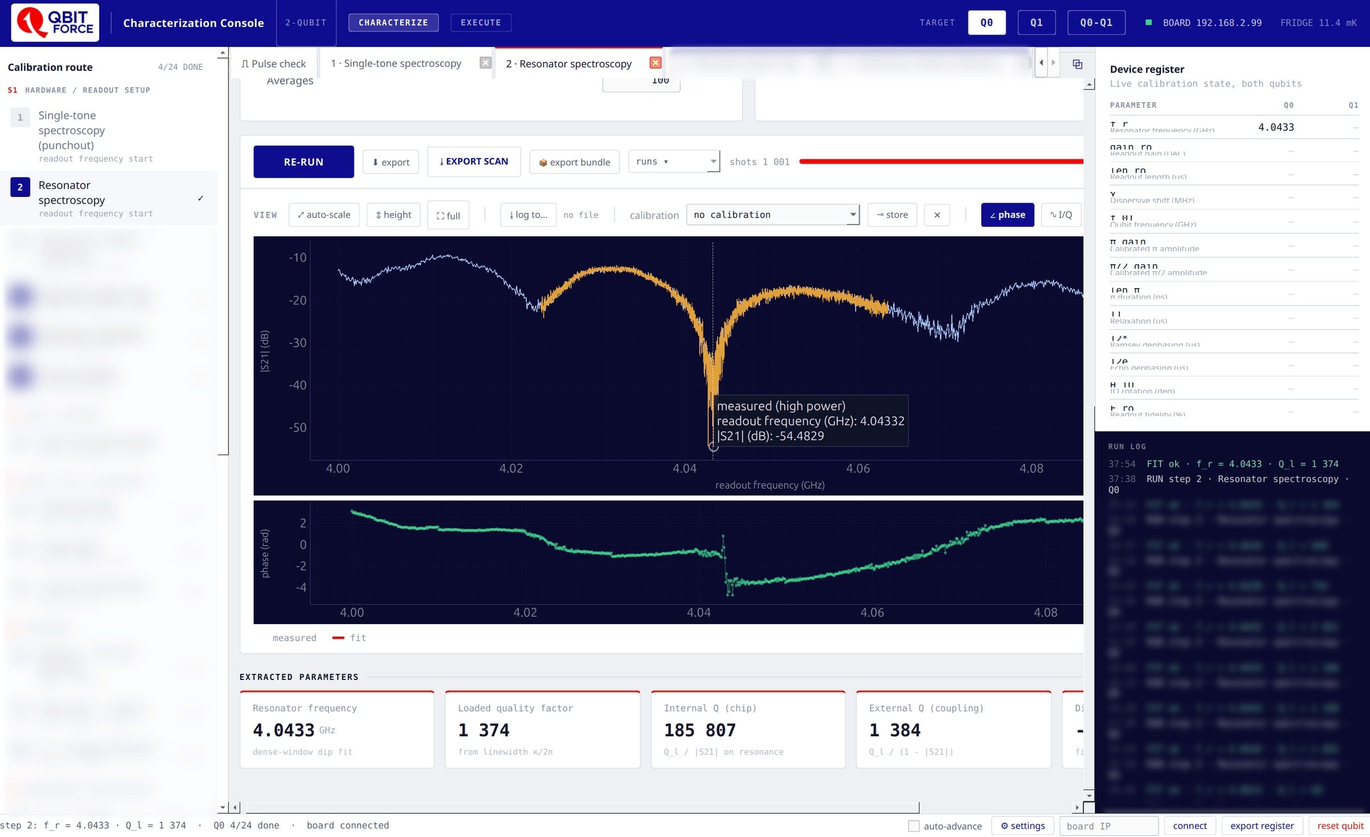Select target qubit Q0

click(986, 23)
